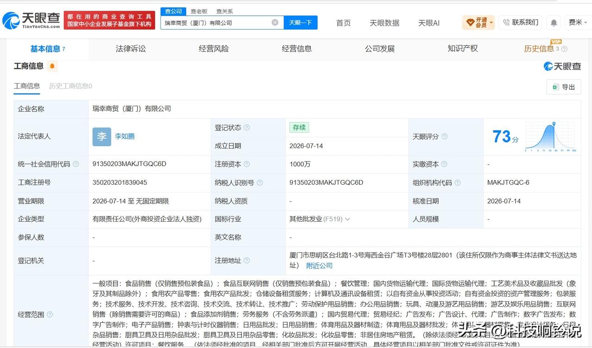This screenshot has width=592, height=348.
Task: Click help icon next to 历史信息 tab
Action: tap(564, 49)
